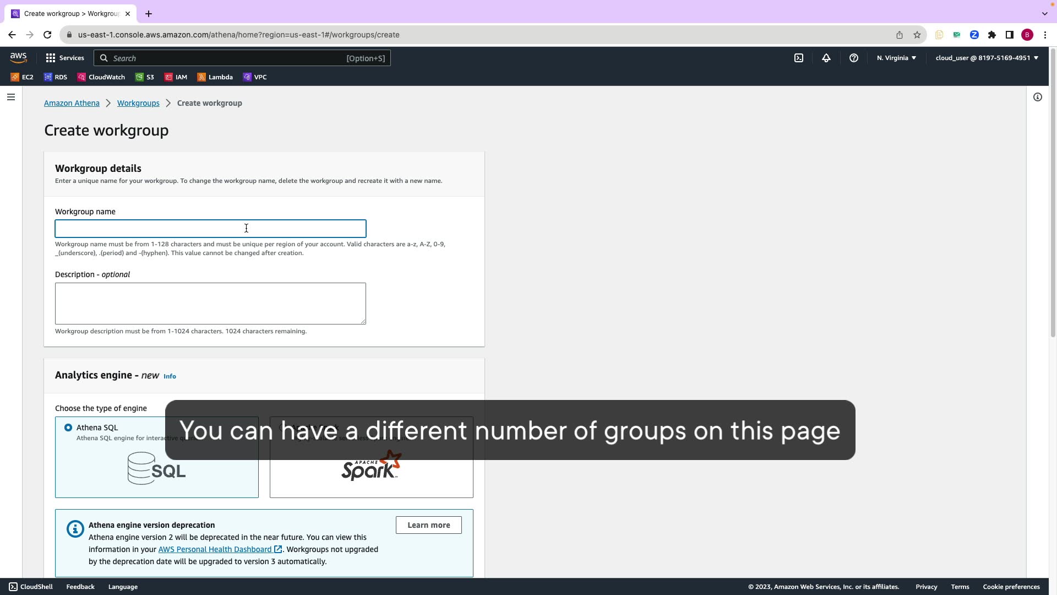
Task: Open the EC2 shortcut
Action: 23,77
